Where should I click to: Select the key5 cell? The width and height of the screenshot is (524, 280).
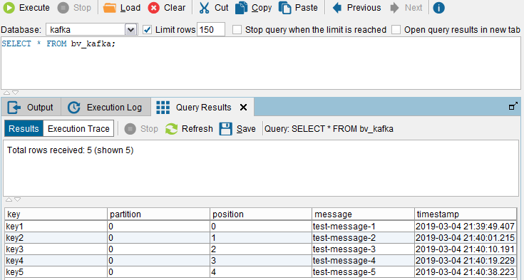[56, 272]
